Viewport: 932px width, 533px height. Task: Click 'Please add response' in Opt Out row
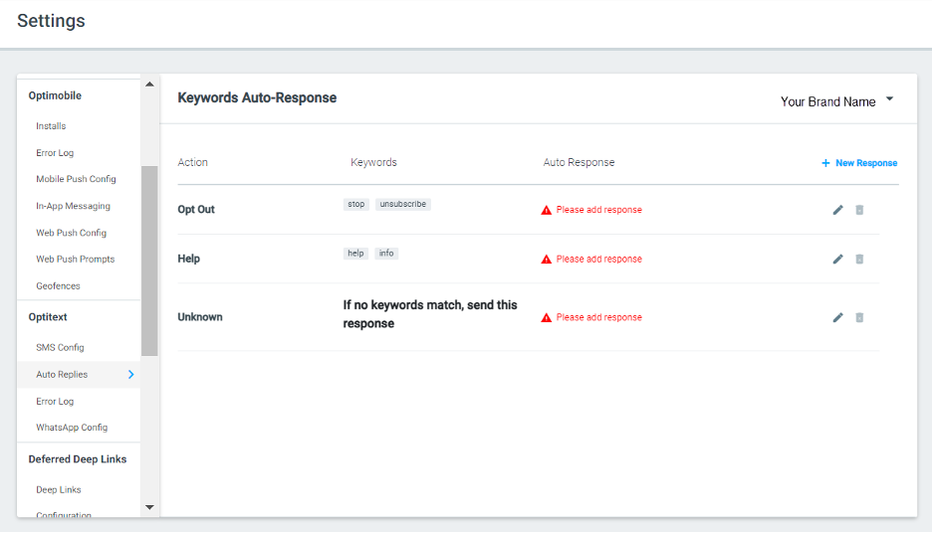pos(599,210)
